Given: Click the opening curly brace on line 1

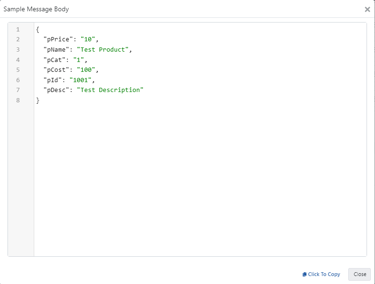Looking at the screenshot, I should click(38, 30).
